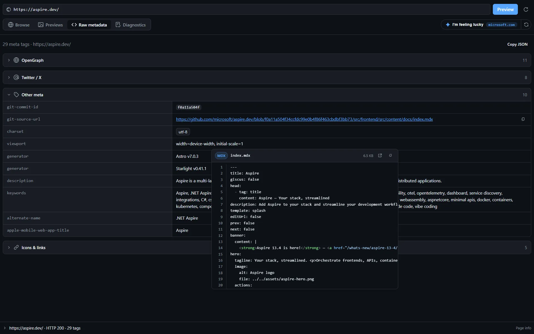
Task: Click the microsoft.com suggestion badge
Action: coord(501,25)
